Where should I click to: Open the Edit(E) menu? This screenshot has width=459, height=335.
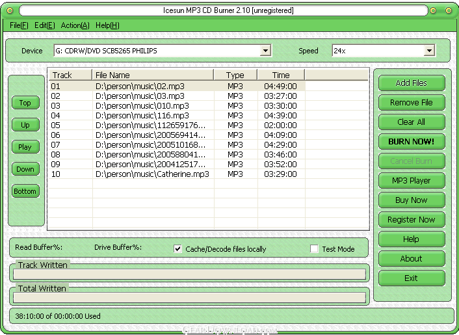(x=44, y=25)
